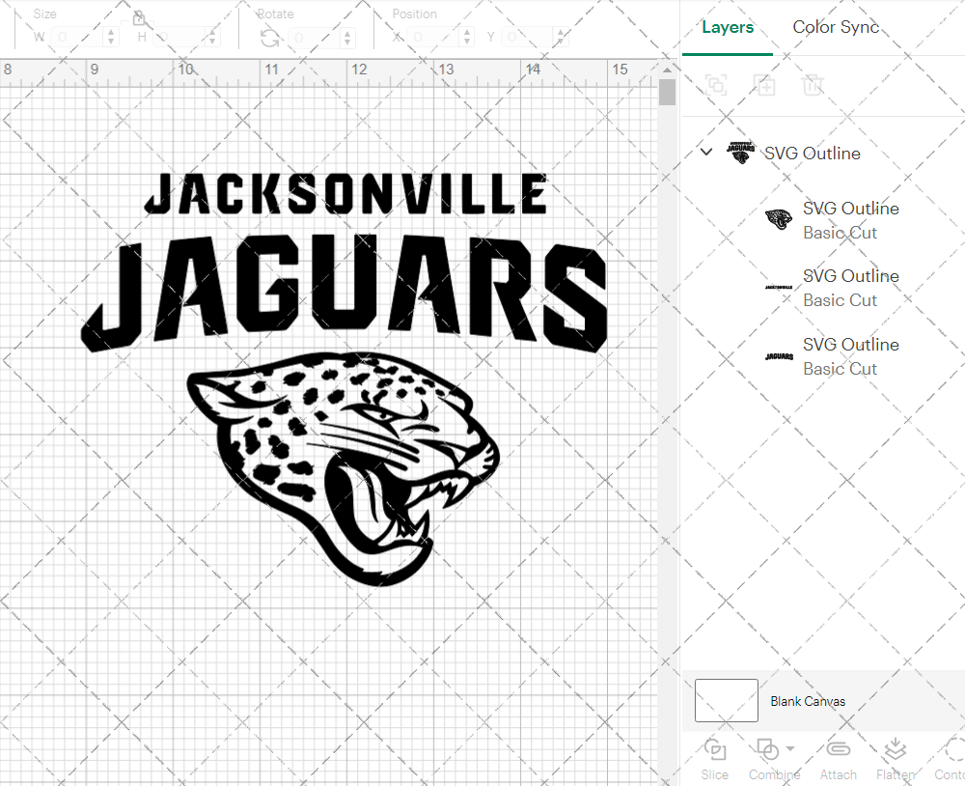Viewport: 965px width, 786px height.
Task: Select the JACKSONVILLE text layer
Action: pos(849,288)
